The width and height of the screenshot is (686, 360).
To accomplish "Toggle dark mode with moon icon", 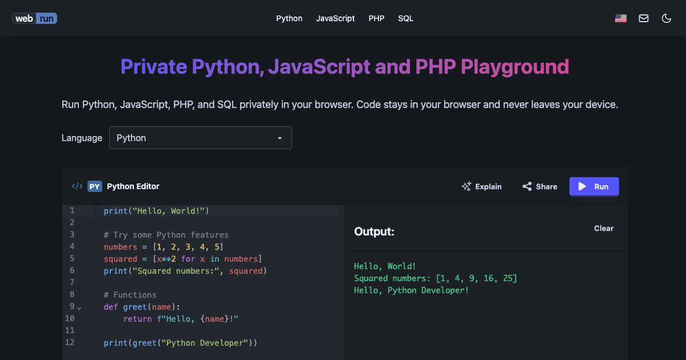I will (666, 18).
